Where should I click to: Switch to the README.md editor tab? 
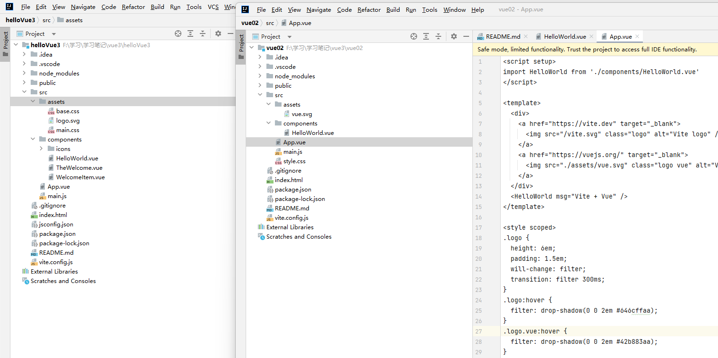coord(503,36)
